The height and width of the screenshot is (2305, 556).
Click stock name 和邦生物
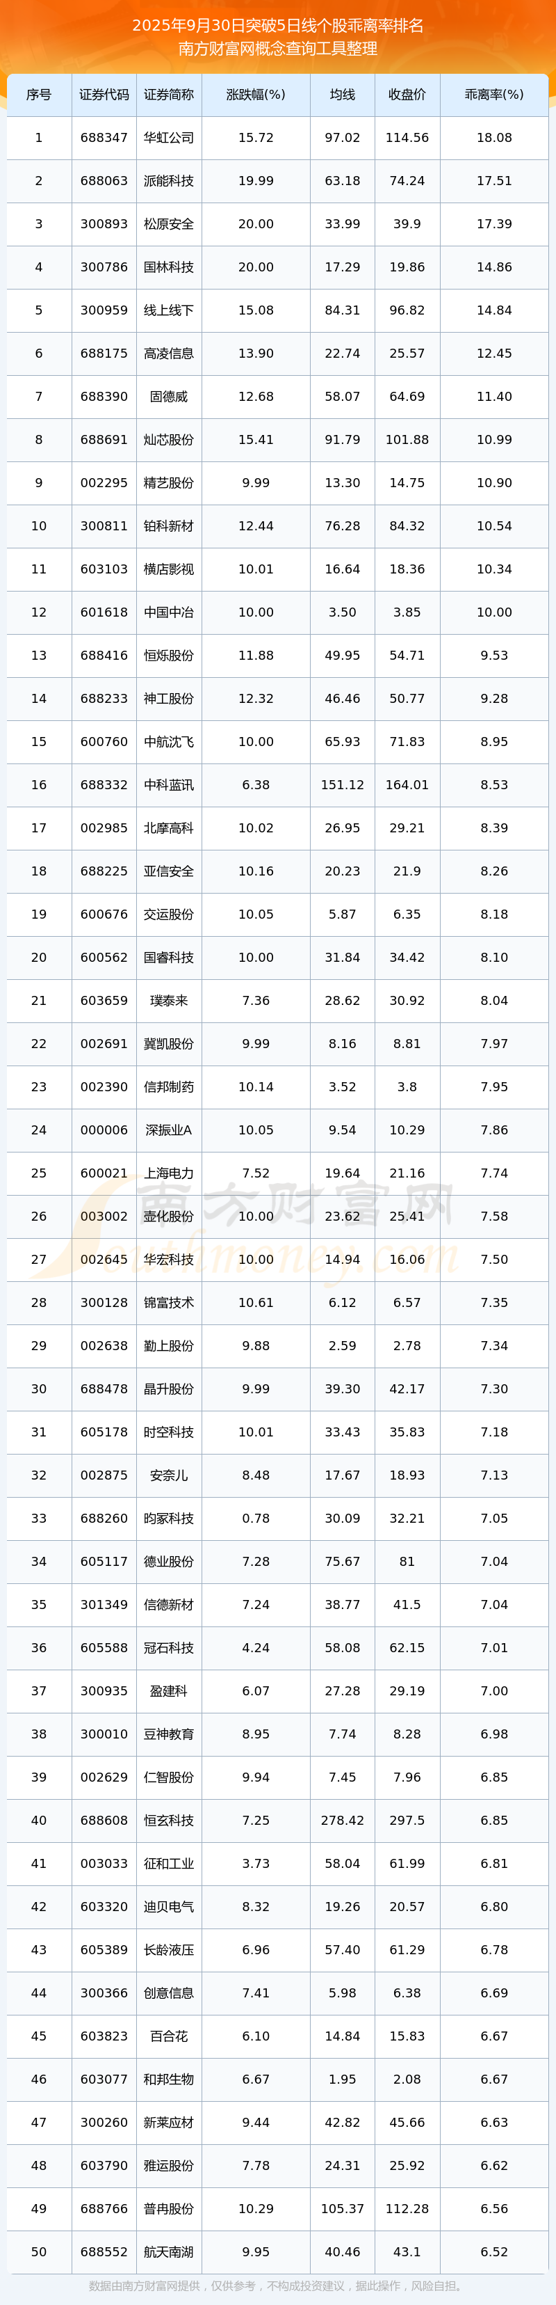coord(169,2079)
